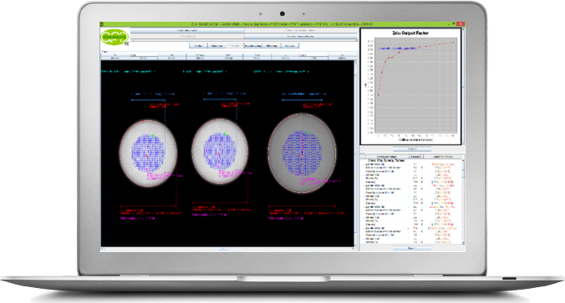Click the last data point on the Output Factor curve
The image size is (565, 303).
pos(453,43)
